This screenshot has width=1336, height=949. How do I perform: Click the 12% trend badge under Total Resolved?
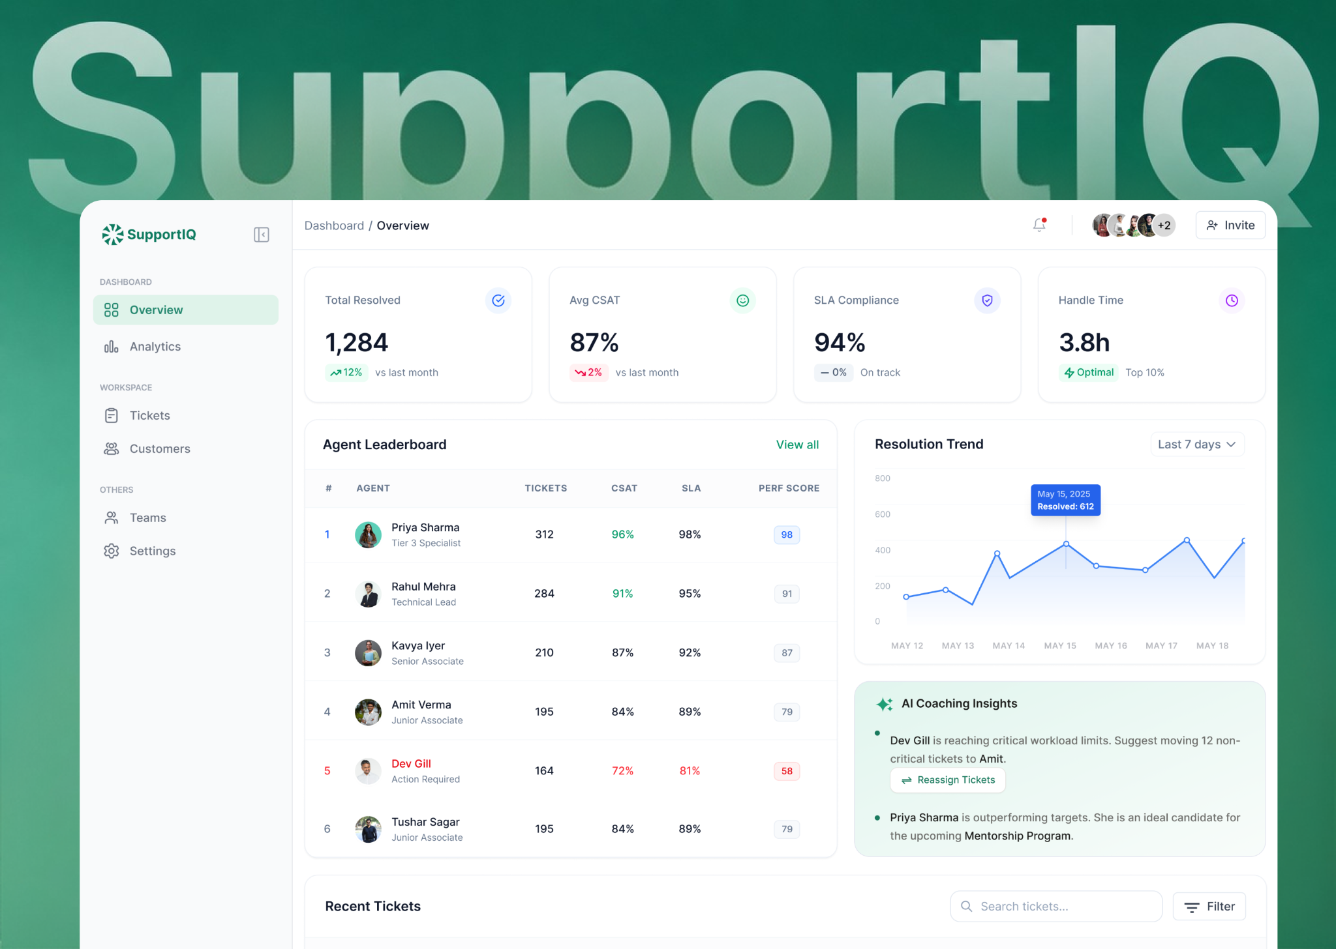click(346, 372)
